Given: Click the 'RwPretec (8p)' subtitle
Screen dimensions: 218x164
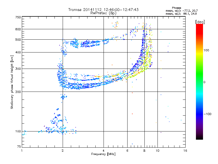Looking at the screenshot, I should [103, 13].
